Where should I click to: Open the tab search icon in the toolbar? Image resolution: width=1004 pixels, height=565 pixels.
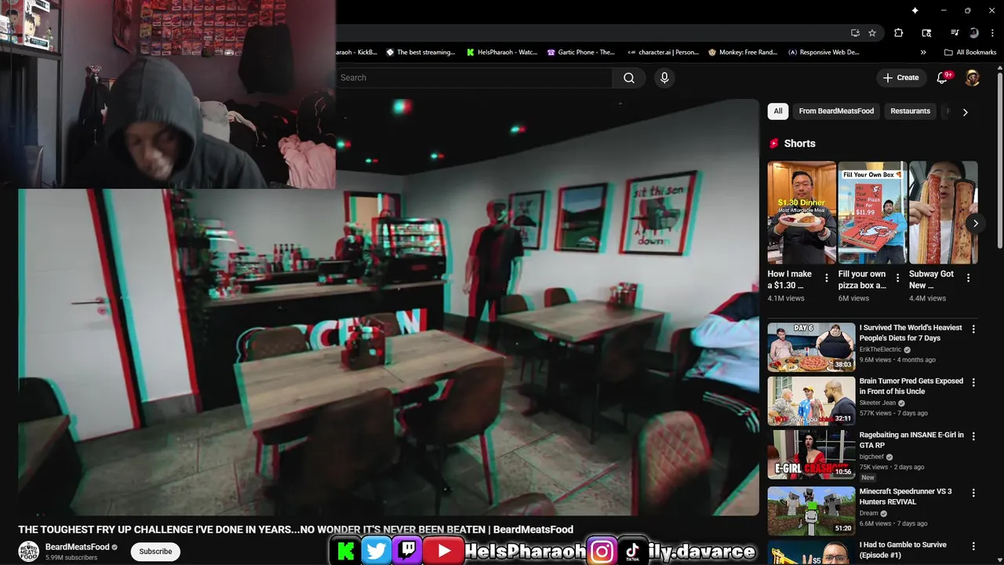coord(926,33)
